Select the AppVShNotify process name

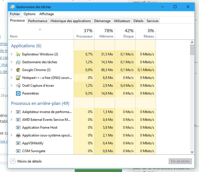coord(33,143)
